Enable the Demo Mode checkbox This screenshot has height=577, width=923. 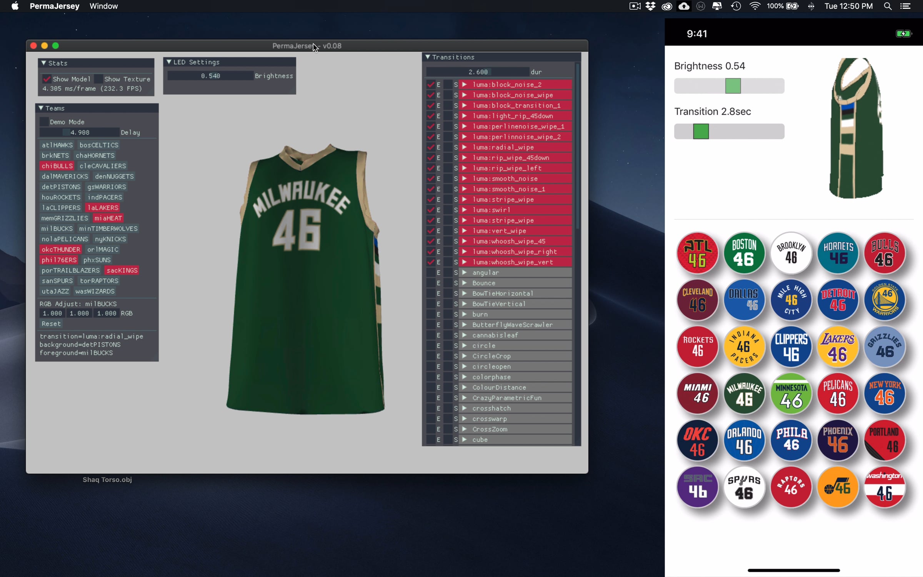click(44, 122)
